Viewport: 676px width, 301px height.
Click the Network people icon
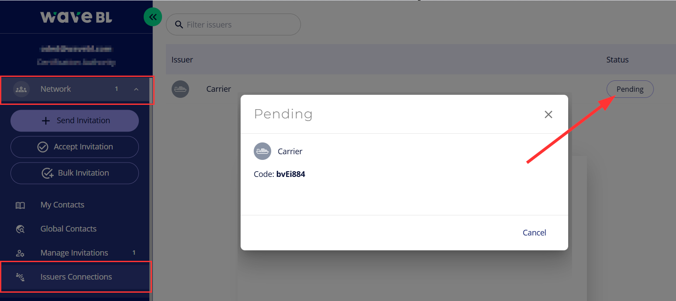(21, 89)
